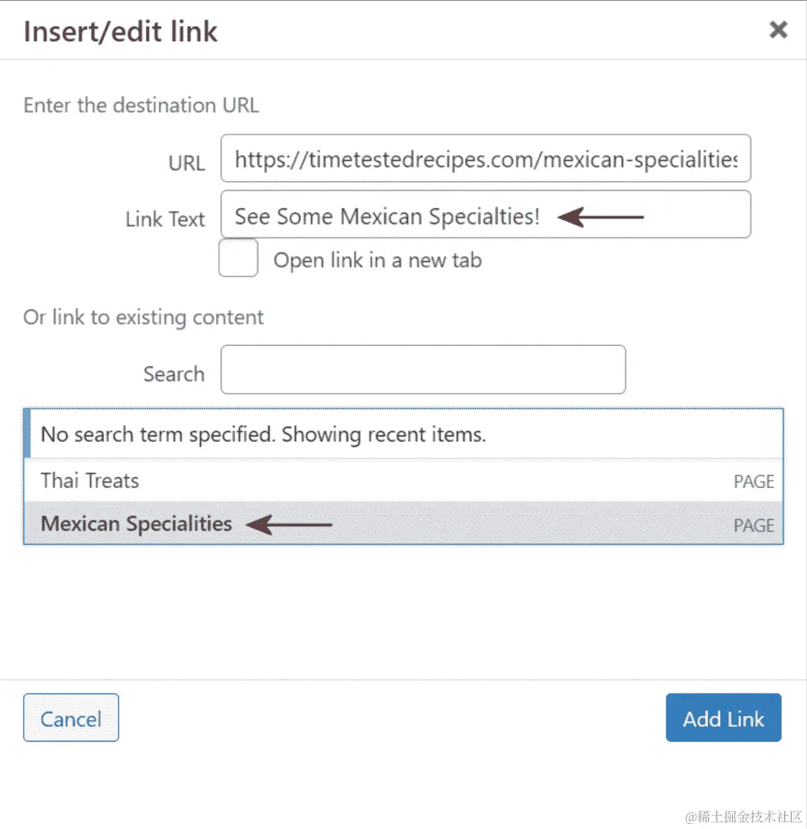The width and height of the screenshot is (807, 829).
Task: Click the "URL" field label
Action: tap(186, 163)
